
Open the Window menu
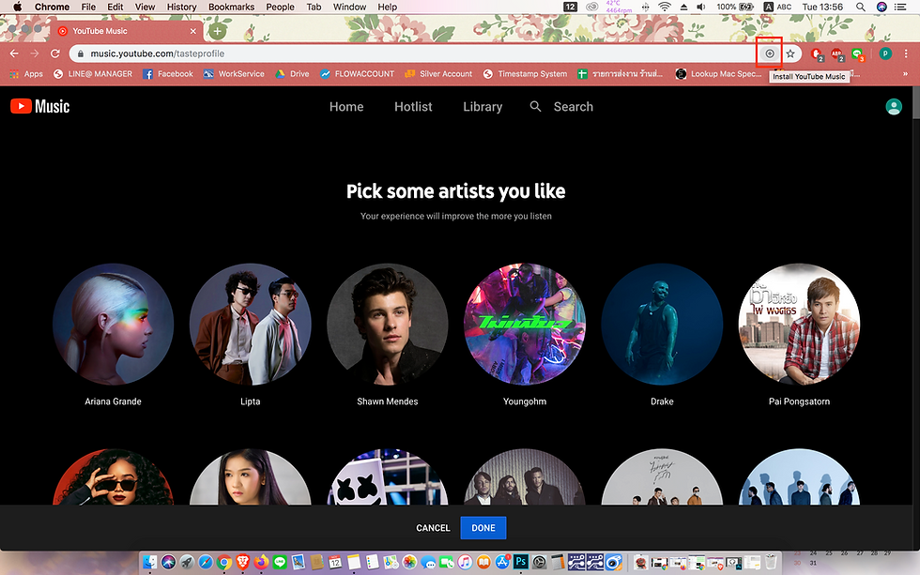(349, 7)
